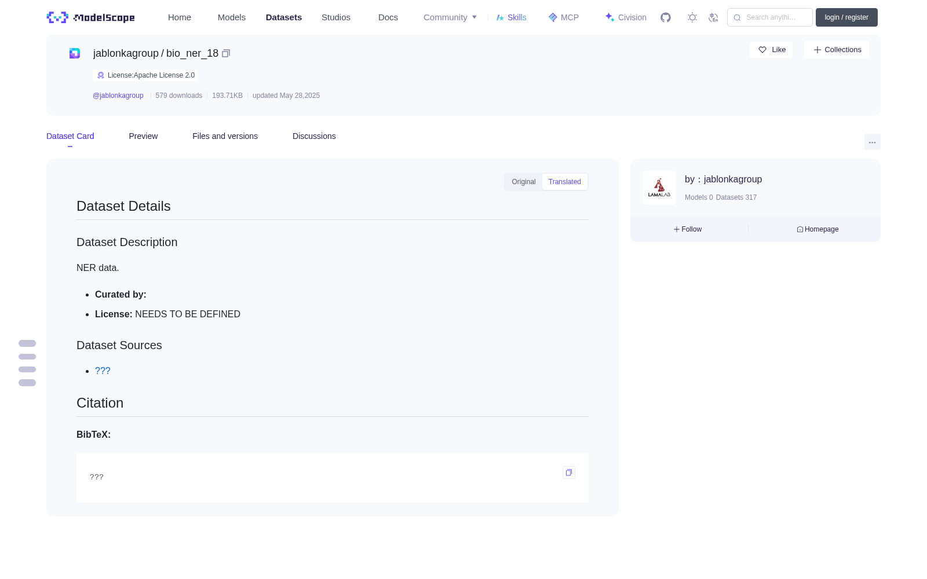The height and width of the screenshot is (579, 927).
Task: Open the jablonkagroup Homepage
Action: [817, 229]
